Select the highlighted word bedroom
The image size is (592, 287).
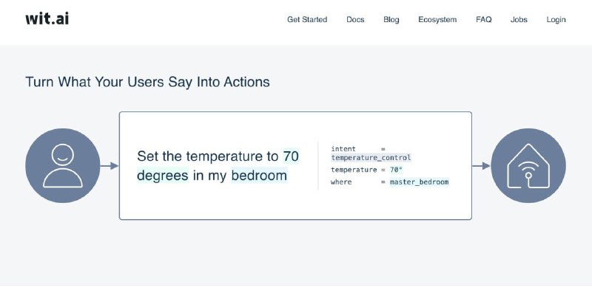pyautogui.click(x=259, y=176)
